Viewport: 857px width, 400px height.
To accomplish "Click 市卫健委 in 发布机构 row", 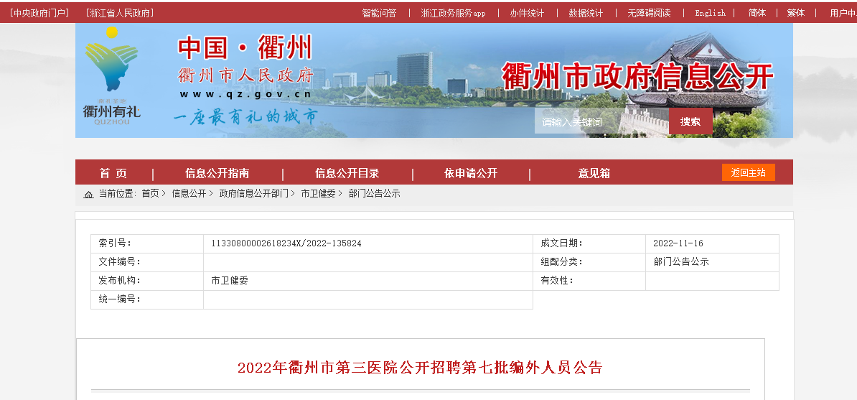I will point(230,281).
